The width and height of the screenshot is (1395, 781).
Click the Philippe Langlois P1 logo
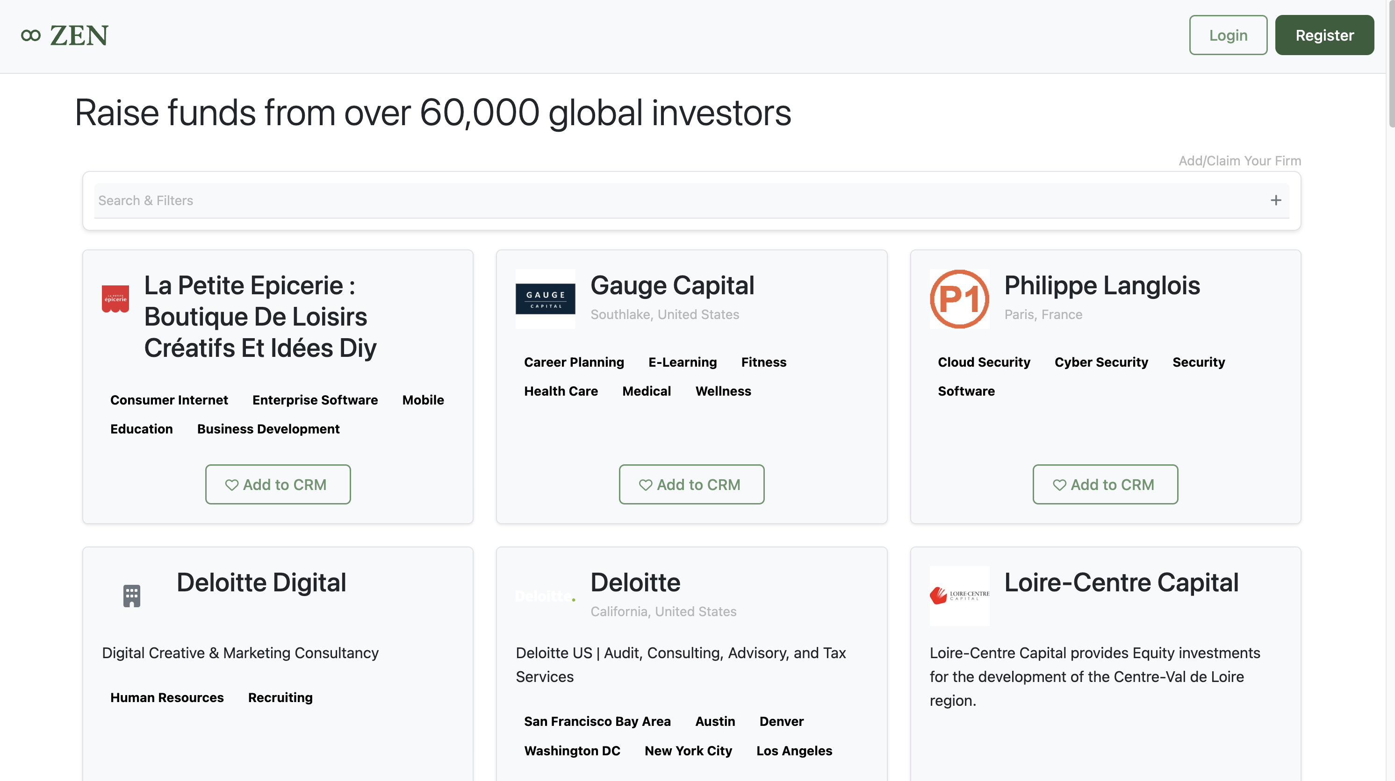(960, 299)
